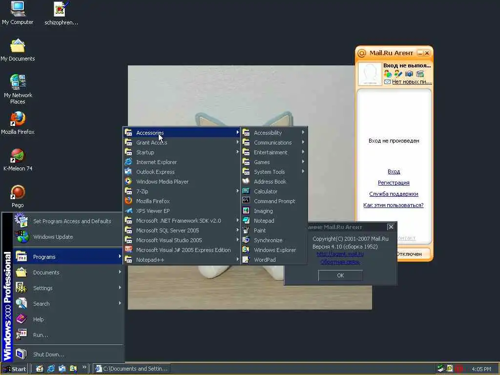The width and height of the screenshot is (500, 375).
Task: Launch Outlook Express from the Programs menu
Action: (182, 172)
